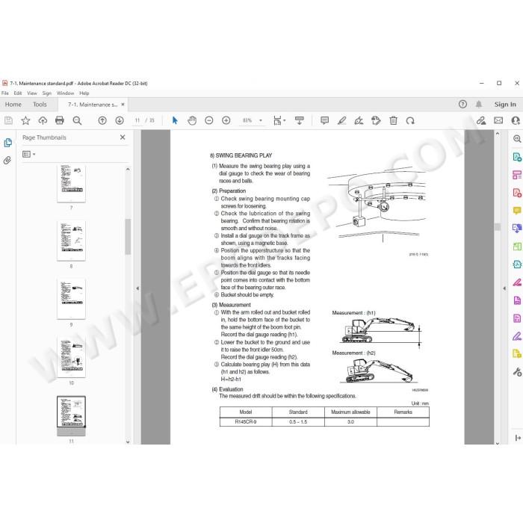Click the R145CR-9 table cell

[x=246, y=422]
